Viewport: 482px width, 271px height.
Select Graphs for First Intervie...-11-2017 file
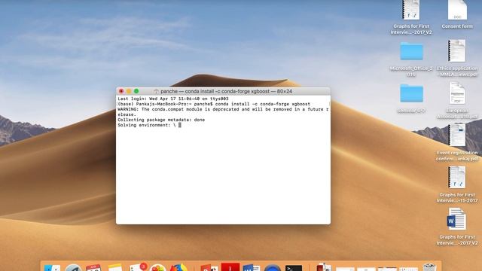pyautogui.click(x=457, y=178)
